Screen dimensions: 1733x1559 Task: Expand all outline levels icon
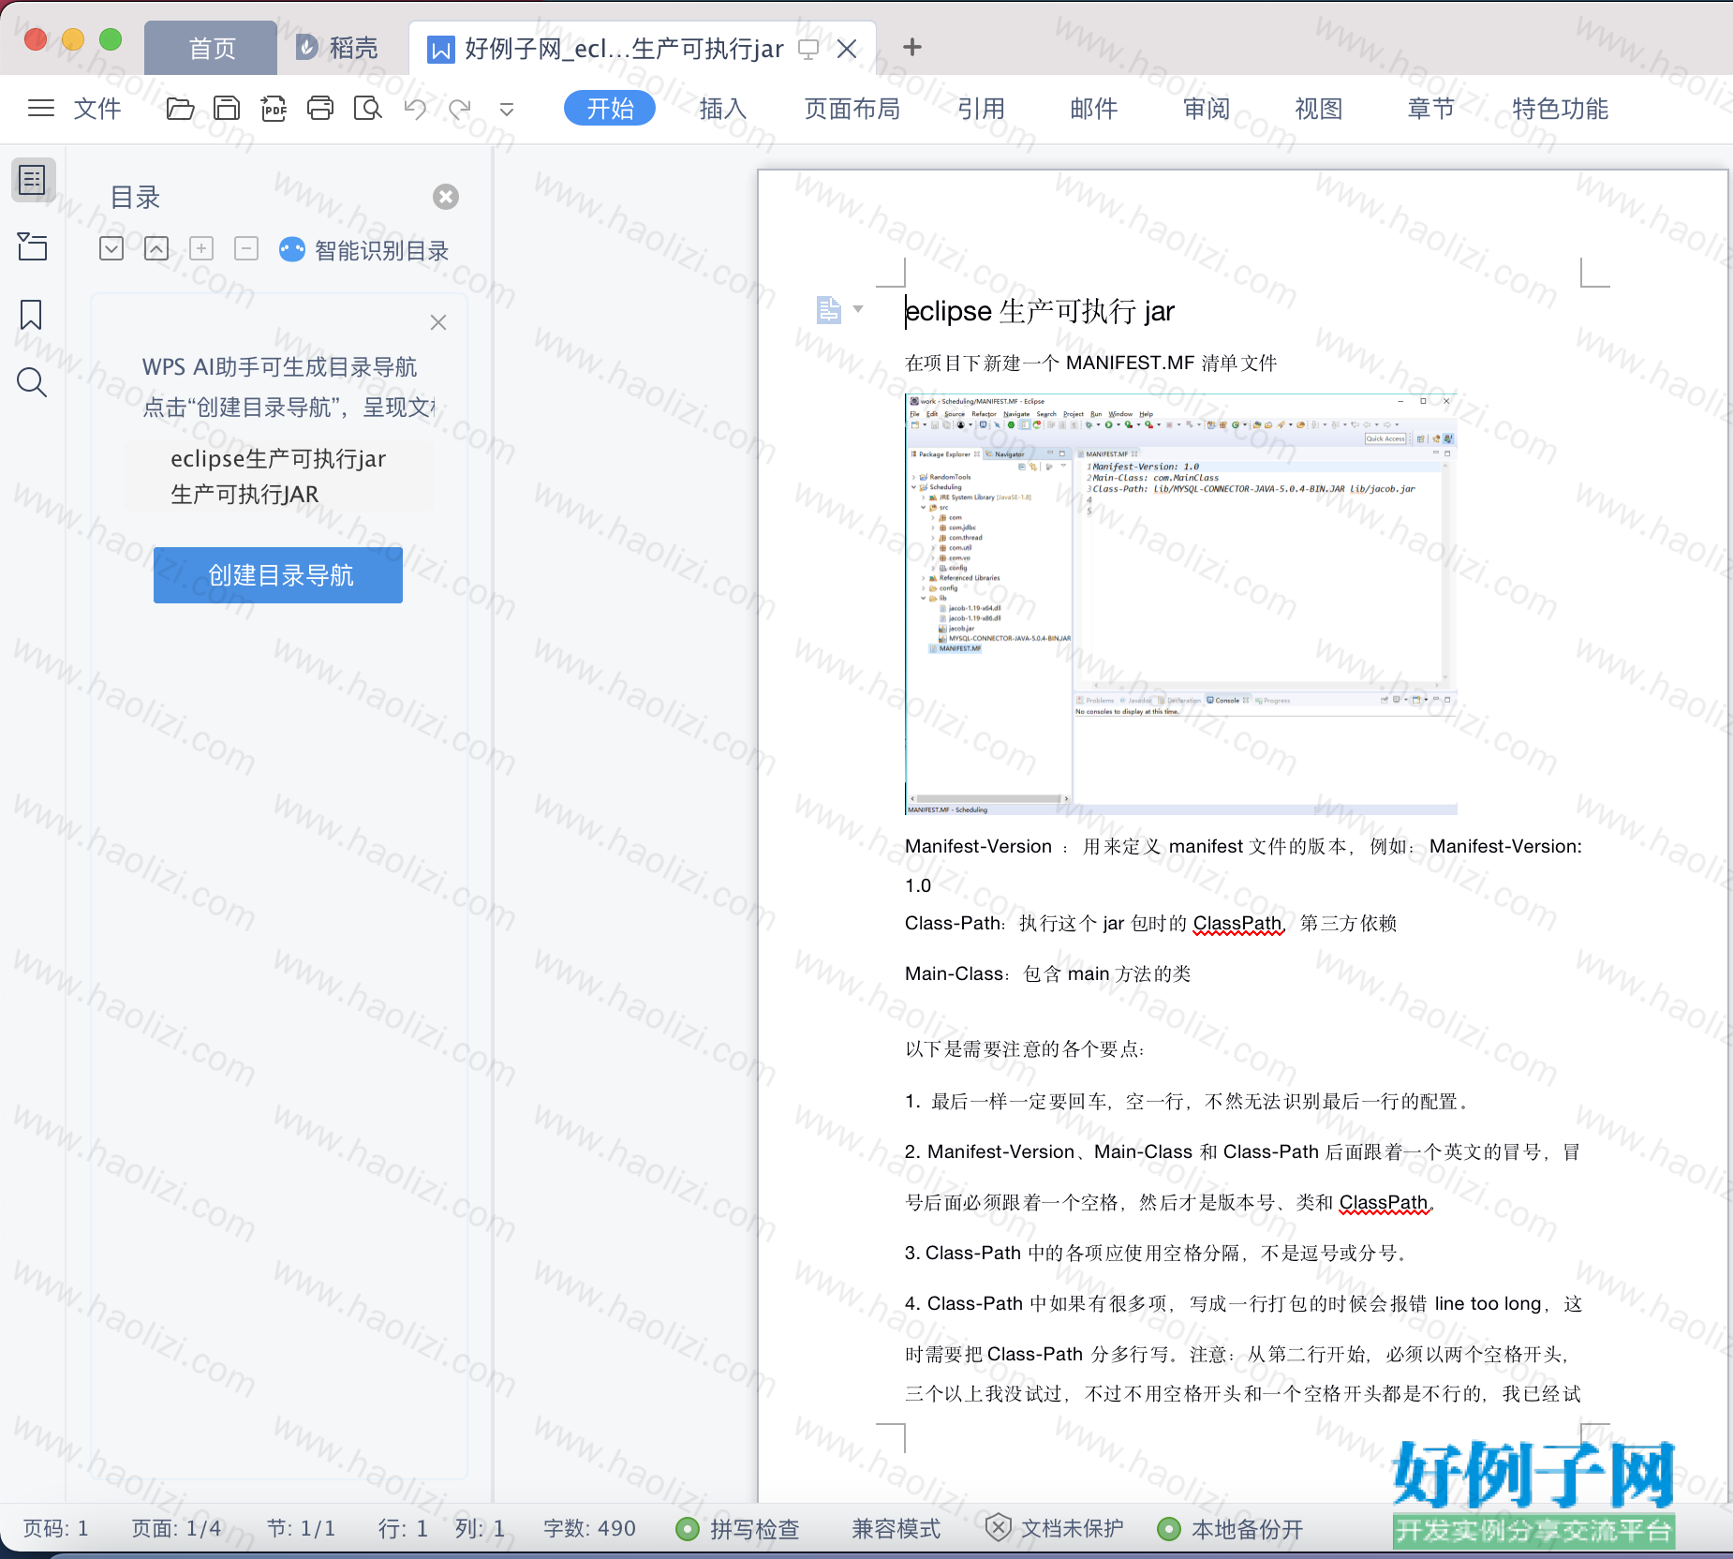click(x=111, y=248)
